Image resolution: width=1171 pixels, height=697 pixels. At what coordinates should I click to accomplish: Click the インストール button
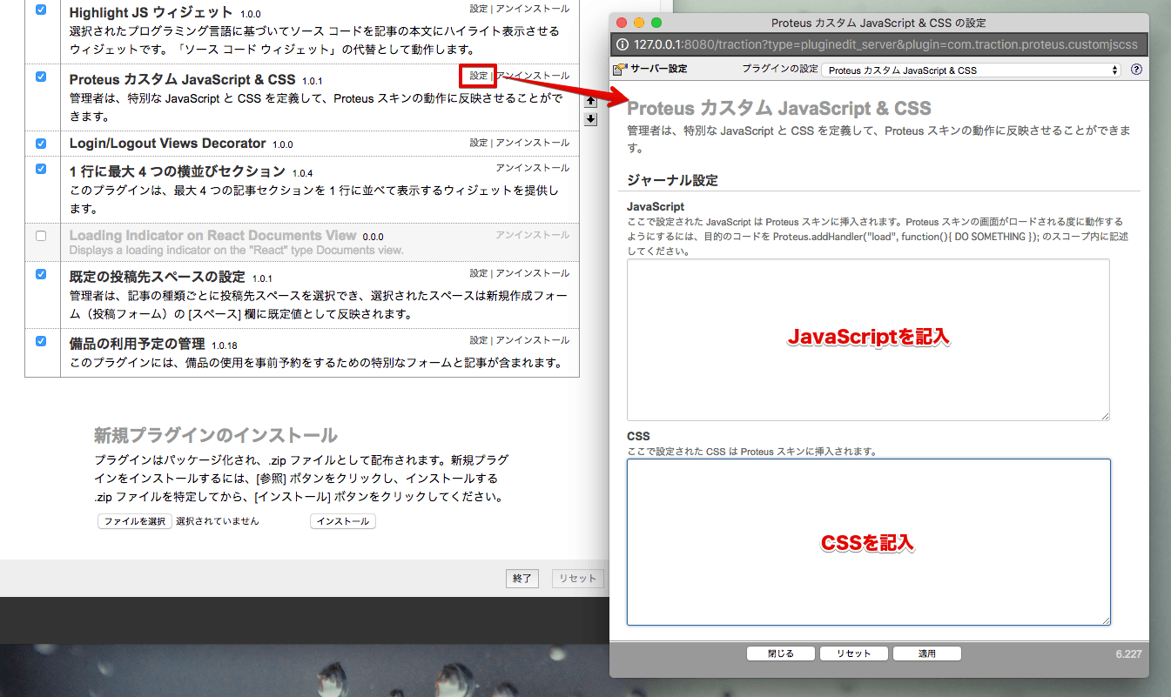coord(343,522)
